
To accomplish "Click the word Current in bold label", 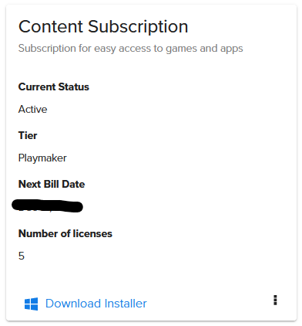I will pos(37,87).
